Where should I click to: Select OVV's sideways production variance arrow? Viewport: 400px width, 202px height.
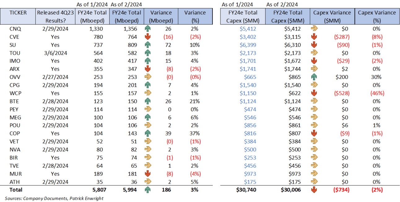tap(148, 77)
